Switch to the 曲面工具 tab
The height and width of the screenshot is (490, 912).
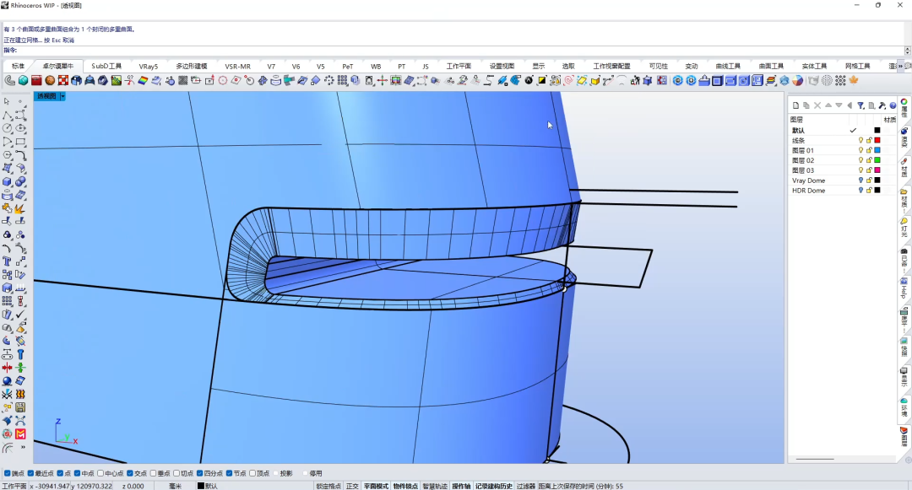pos(771,66)
